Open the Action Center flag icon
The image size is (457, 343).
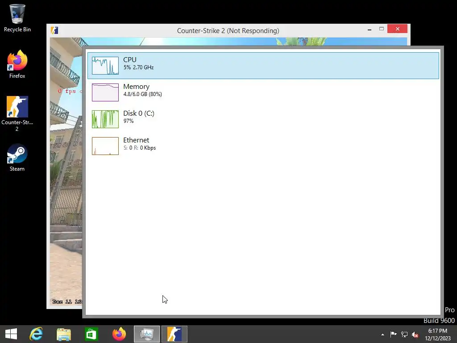(x=394, y=334)
